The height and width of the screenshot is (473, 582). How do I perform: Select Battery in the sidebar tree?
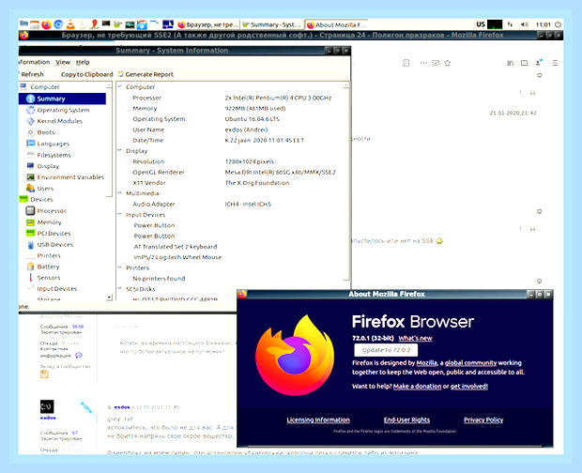tap(48, 267)
